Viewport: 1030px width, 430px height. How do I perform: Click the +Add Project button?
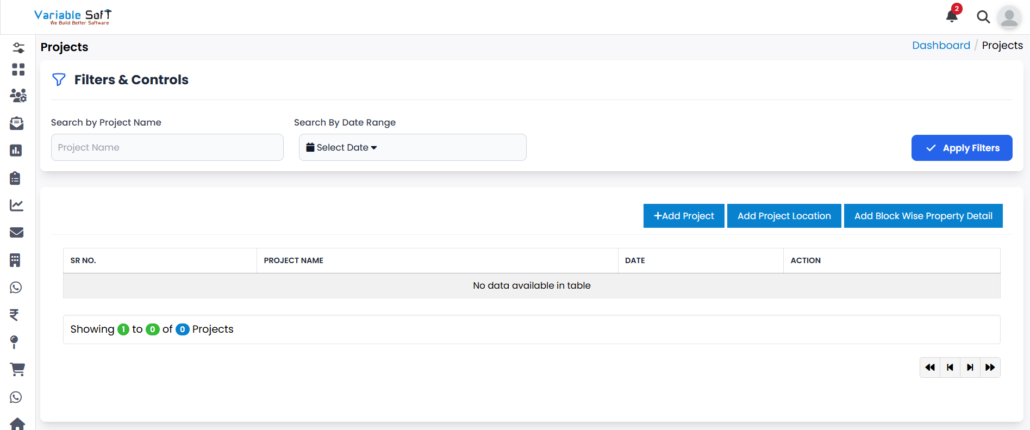click(683, 216)
